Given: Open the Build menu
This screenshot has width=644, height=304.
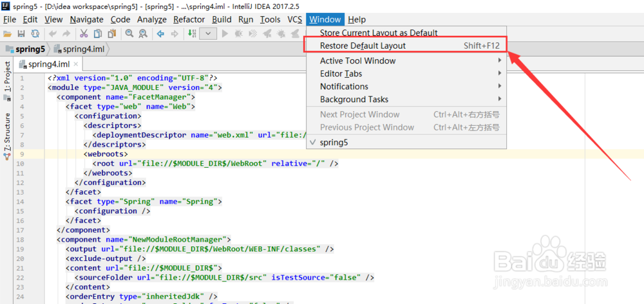Looking at the screenshot, I should (x=222, y=19).
